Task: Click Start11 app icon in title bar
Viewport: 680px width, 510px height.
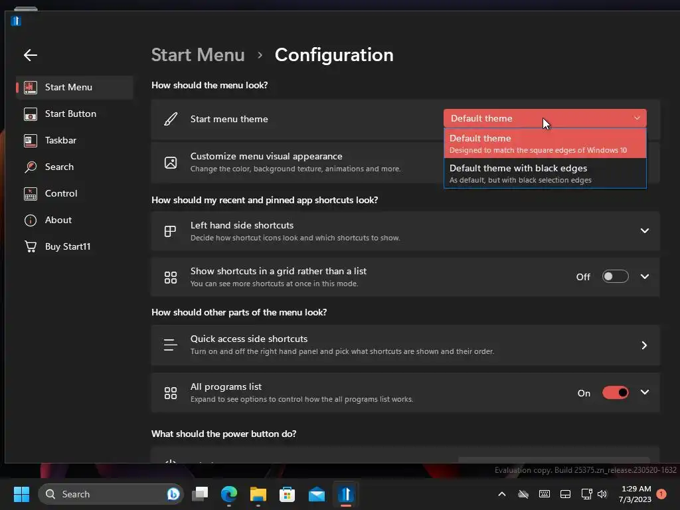Action: point(16,21)
